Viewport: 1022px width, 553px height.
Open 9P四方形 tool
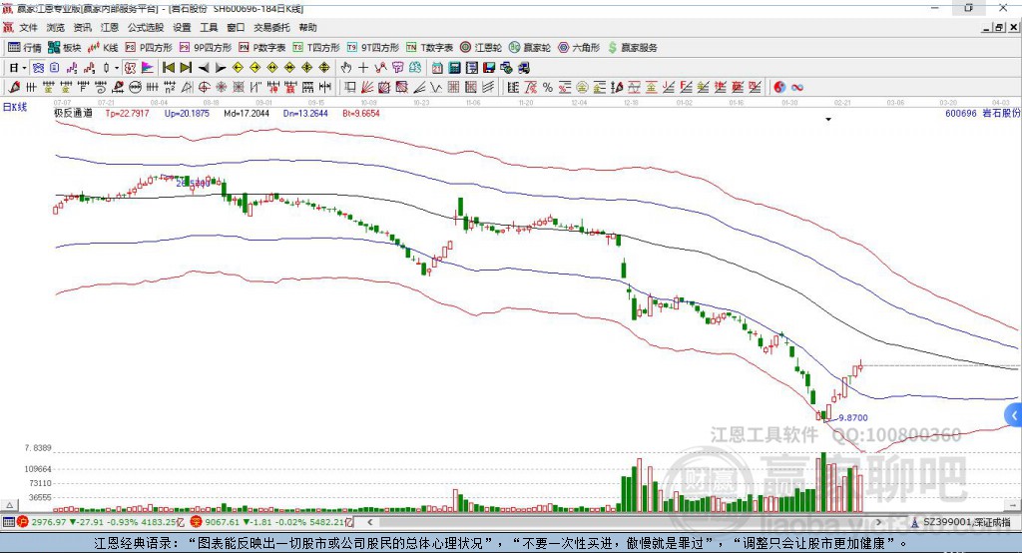pos(206,48)
